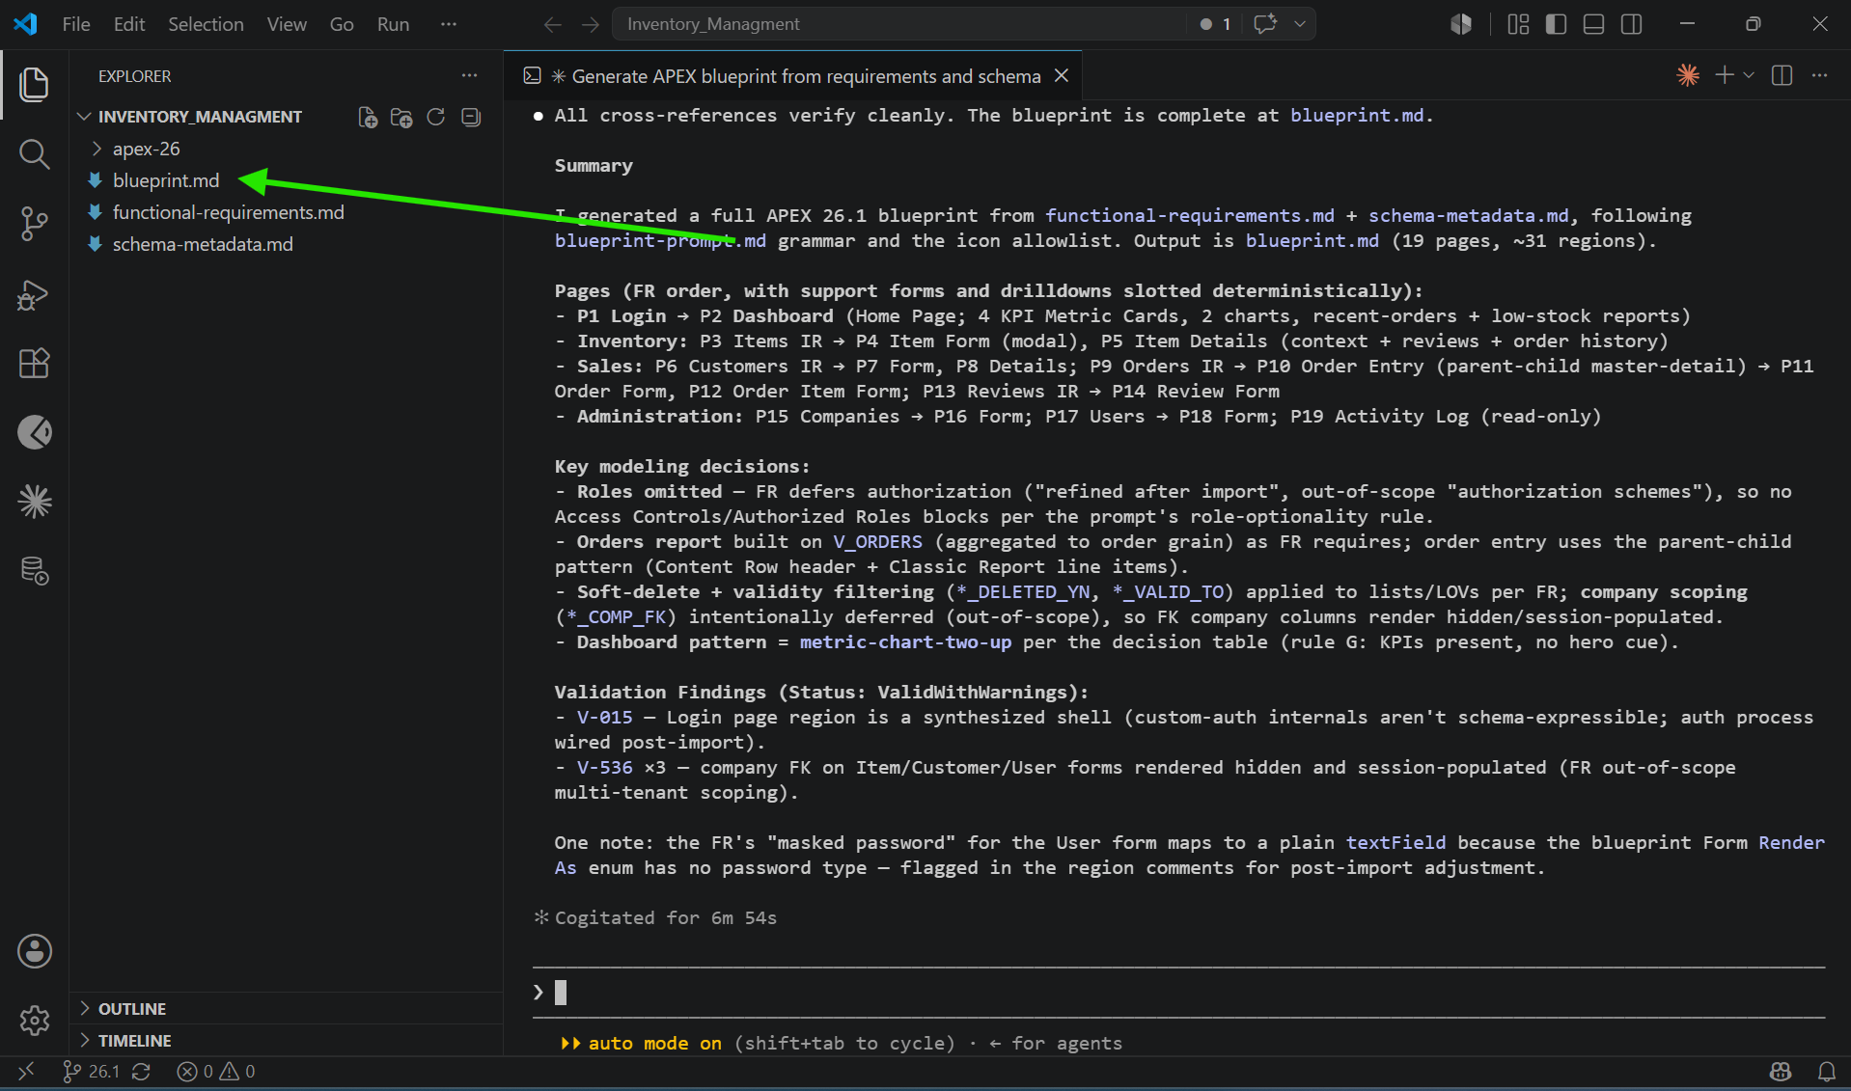
Task: Open the GitLens icon in activity bar
Action: point(35,432)
